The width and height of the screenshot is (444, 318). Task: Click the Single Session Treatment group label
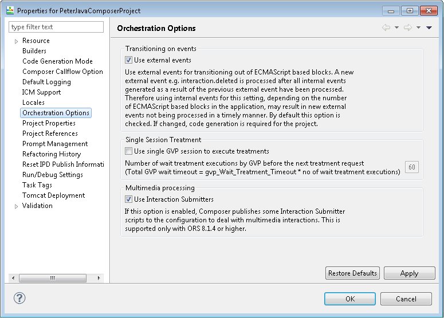(x=163, y=140)
